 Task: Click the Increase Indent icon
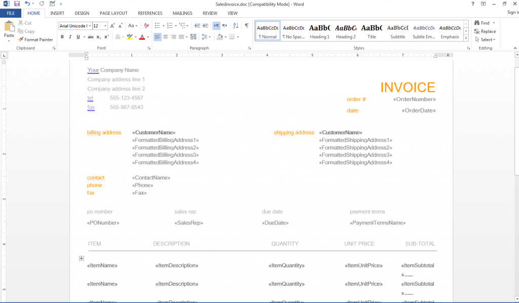click(206, 25)
